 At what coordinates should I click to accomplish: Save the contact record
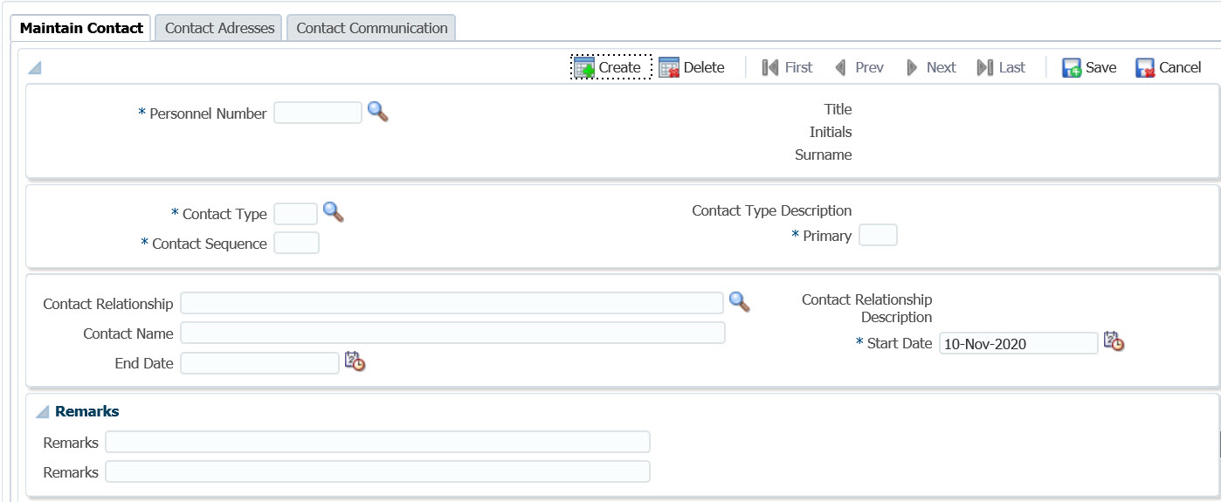coord(1089,67)
